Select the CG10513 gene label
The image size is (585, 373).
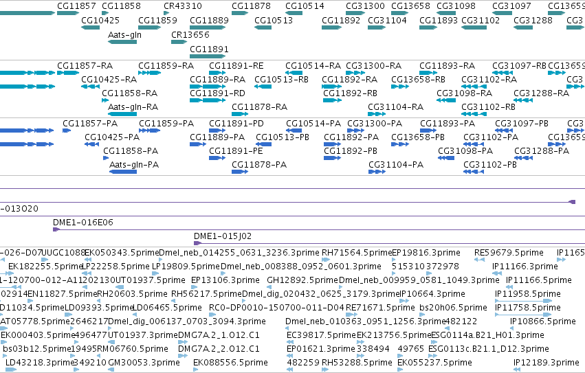tap(274, 20)
